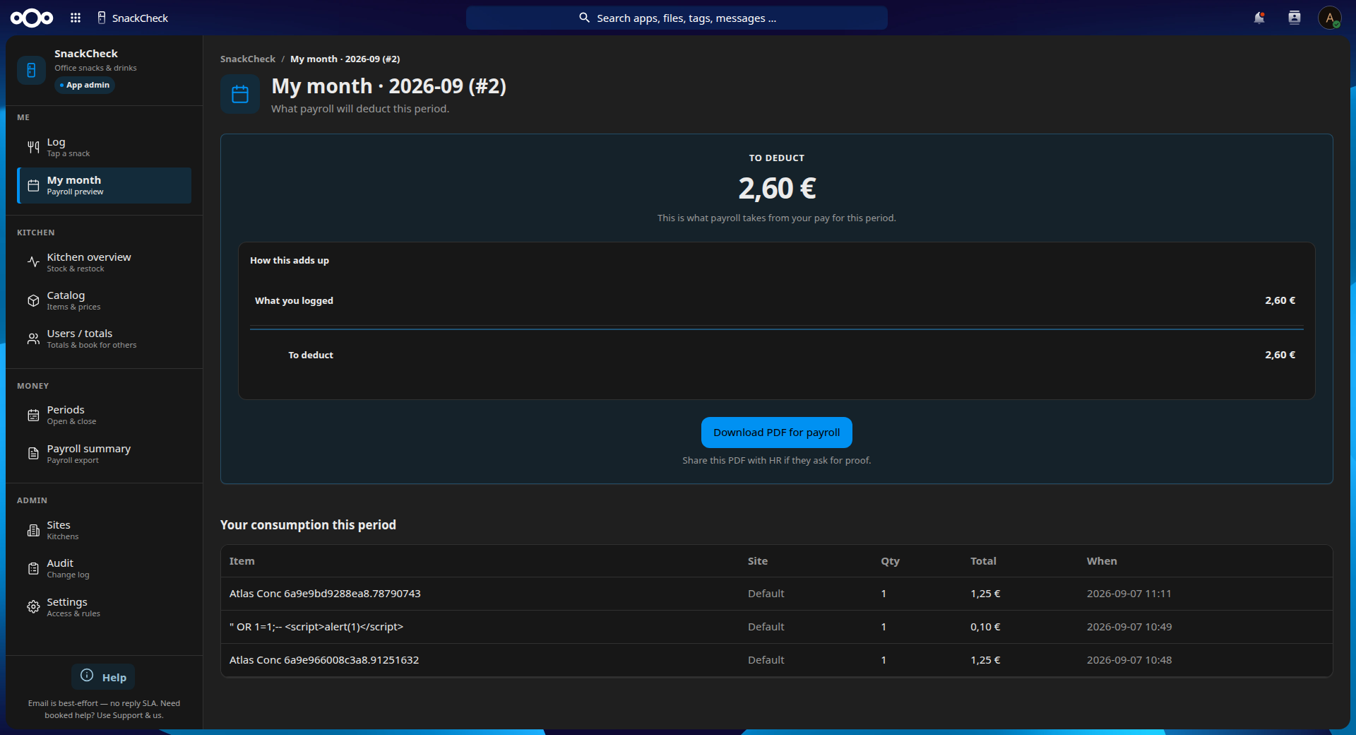Click the Catalog box icon
Image resolution: width=1356 pixels, height=735 pixels.
point(33,300)
